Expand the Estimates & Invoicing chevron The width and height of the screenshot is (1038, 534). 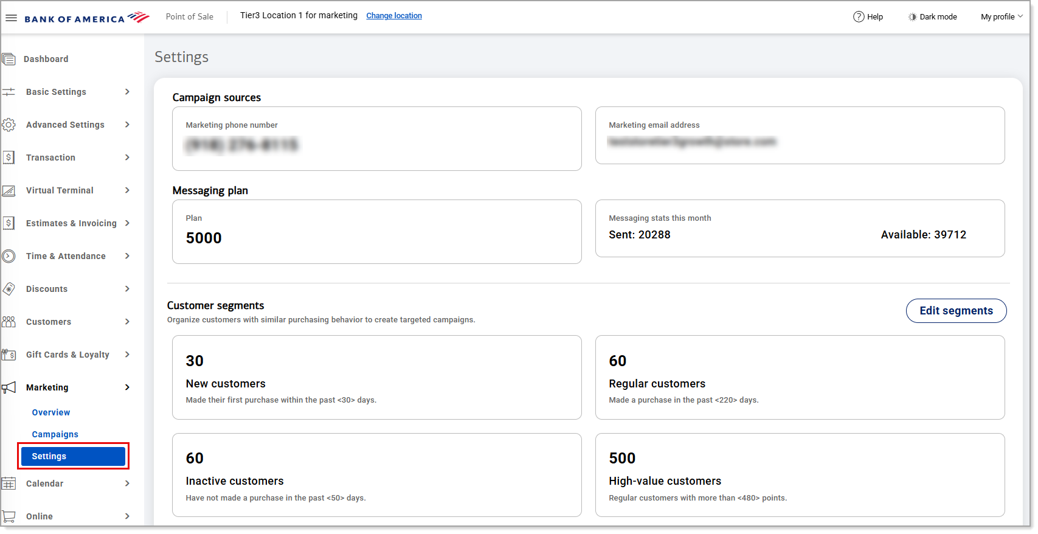127,223
